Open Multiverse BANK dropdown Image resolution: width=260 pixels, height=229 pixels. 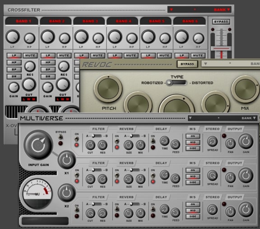coord(249,118)
